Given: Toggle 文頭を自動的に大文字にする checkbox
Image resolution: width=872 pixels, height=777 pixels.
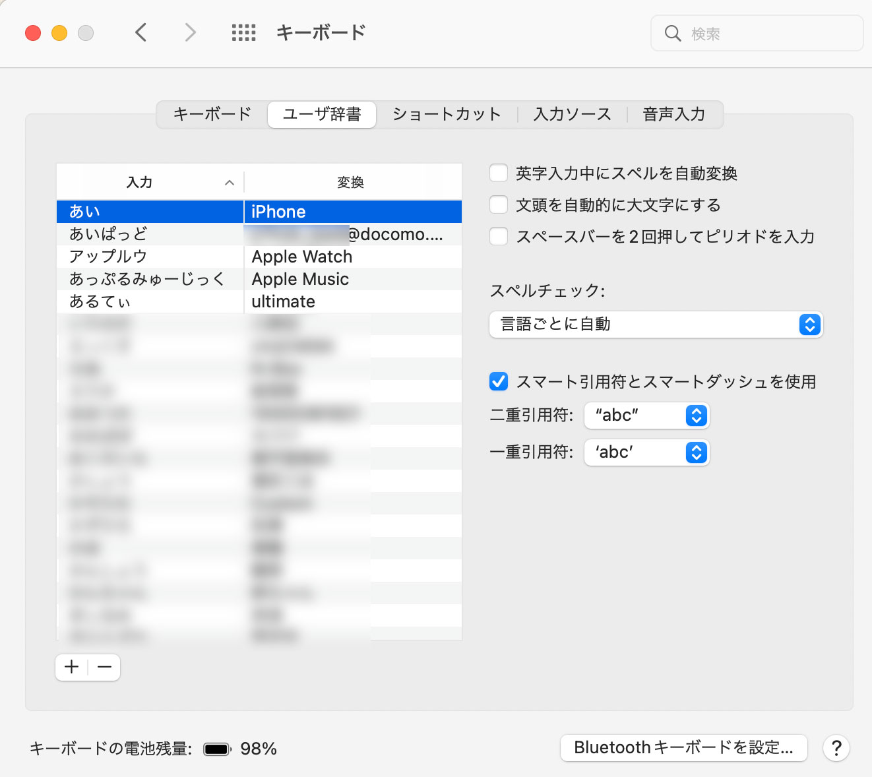Looking at the screenshot, I should pos(499,205).
